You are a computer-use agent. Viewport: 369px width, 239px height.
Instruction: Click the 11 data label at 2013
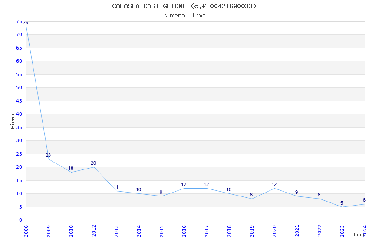(x=116, y=187)
